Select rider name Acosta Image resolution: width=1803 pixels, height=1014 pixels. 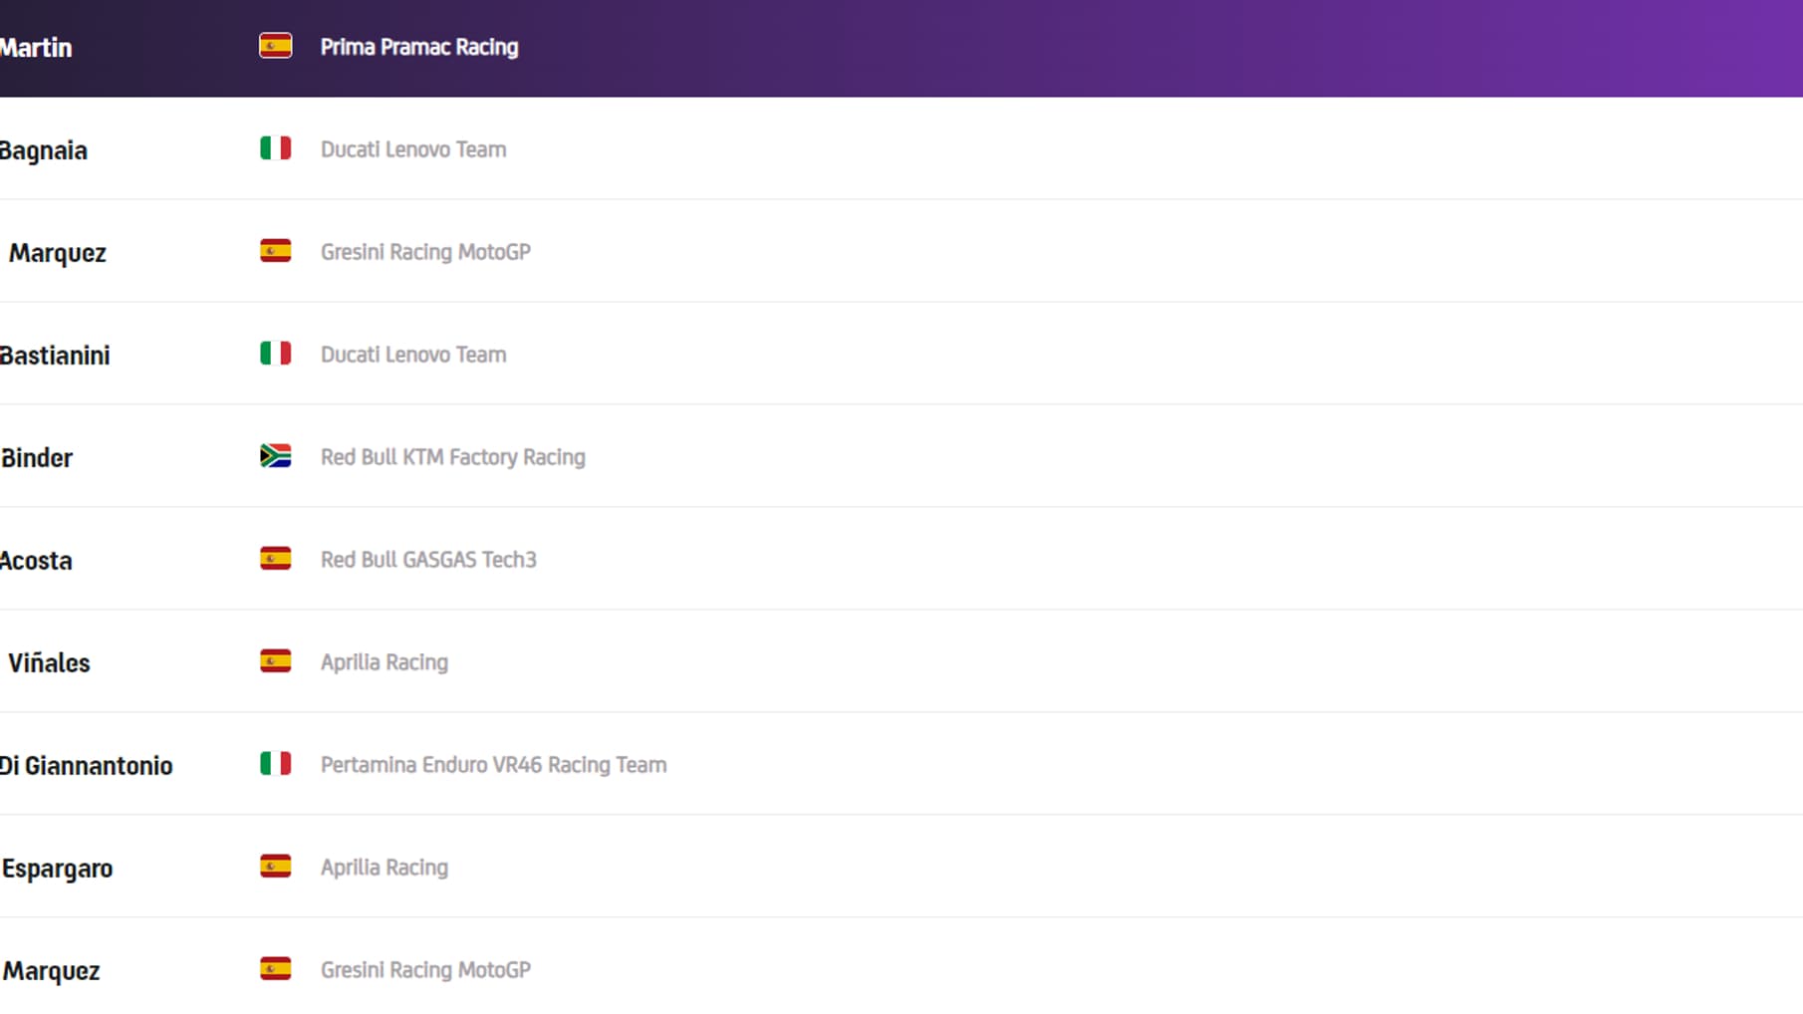[36, 561]
